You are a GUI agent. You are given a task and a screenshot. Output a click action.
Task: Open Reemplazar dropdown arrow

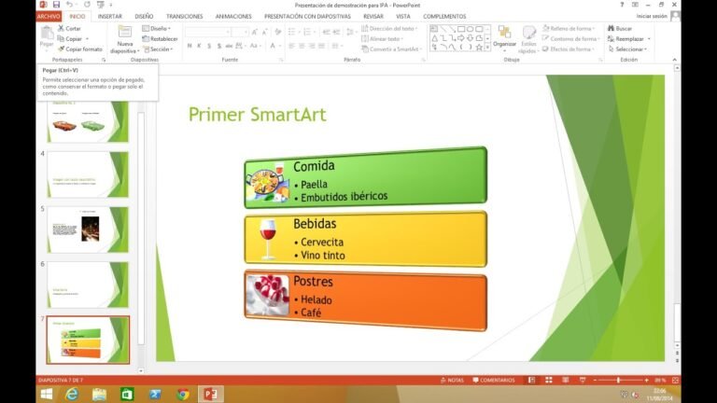[649, 39]
